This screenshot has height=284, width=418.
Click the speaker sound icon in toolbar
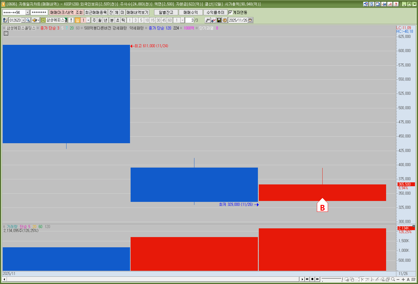point(35,20)
